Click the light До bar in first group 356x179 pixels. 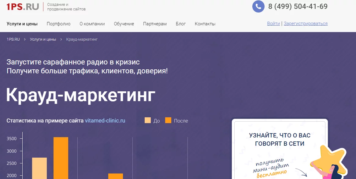[x=39, y=168]
